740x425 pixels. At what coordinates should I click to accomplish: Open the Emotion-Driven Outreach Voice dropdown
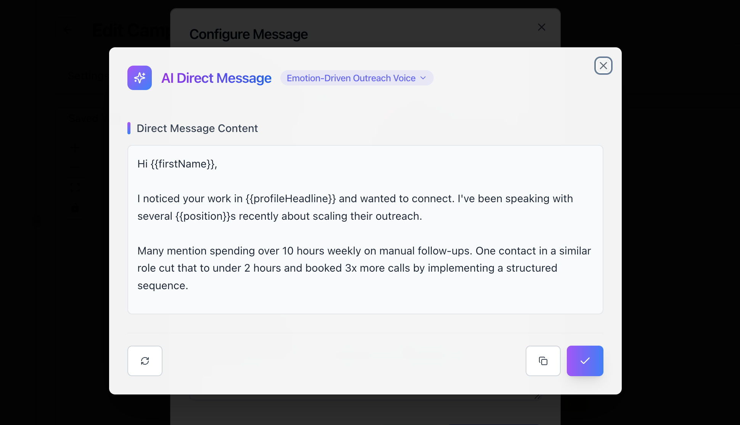357,78
